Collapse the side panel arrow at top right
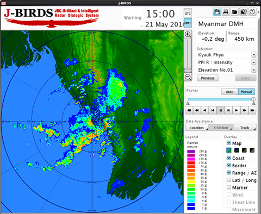Image resolution: width=261 pixels, height=214 pixels. [x=258, y=12]
